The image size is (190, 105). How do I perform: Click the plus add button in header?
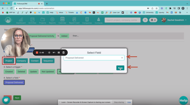coord(145,20)
